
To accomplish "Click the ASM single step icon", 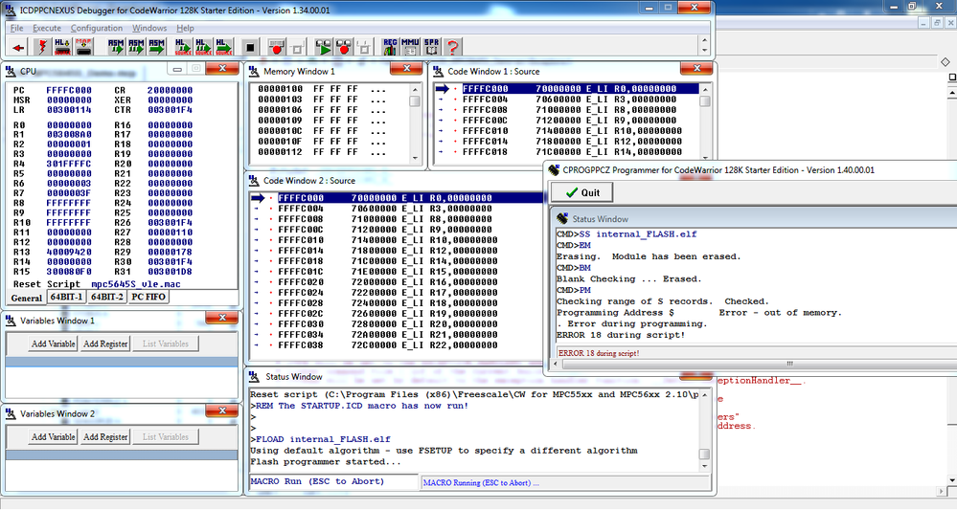I will (x=115, y=47).
